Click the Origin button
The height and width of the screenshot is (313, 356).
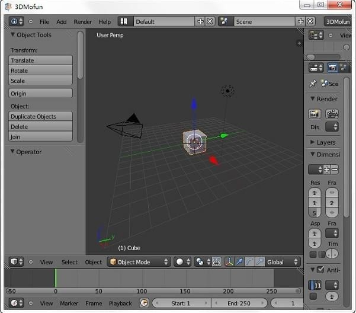pyautogui.click(x=40, y=93)
